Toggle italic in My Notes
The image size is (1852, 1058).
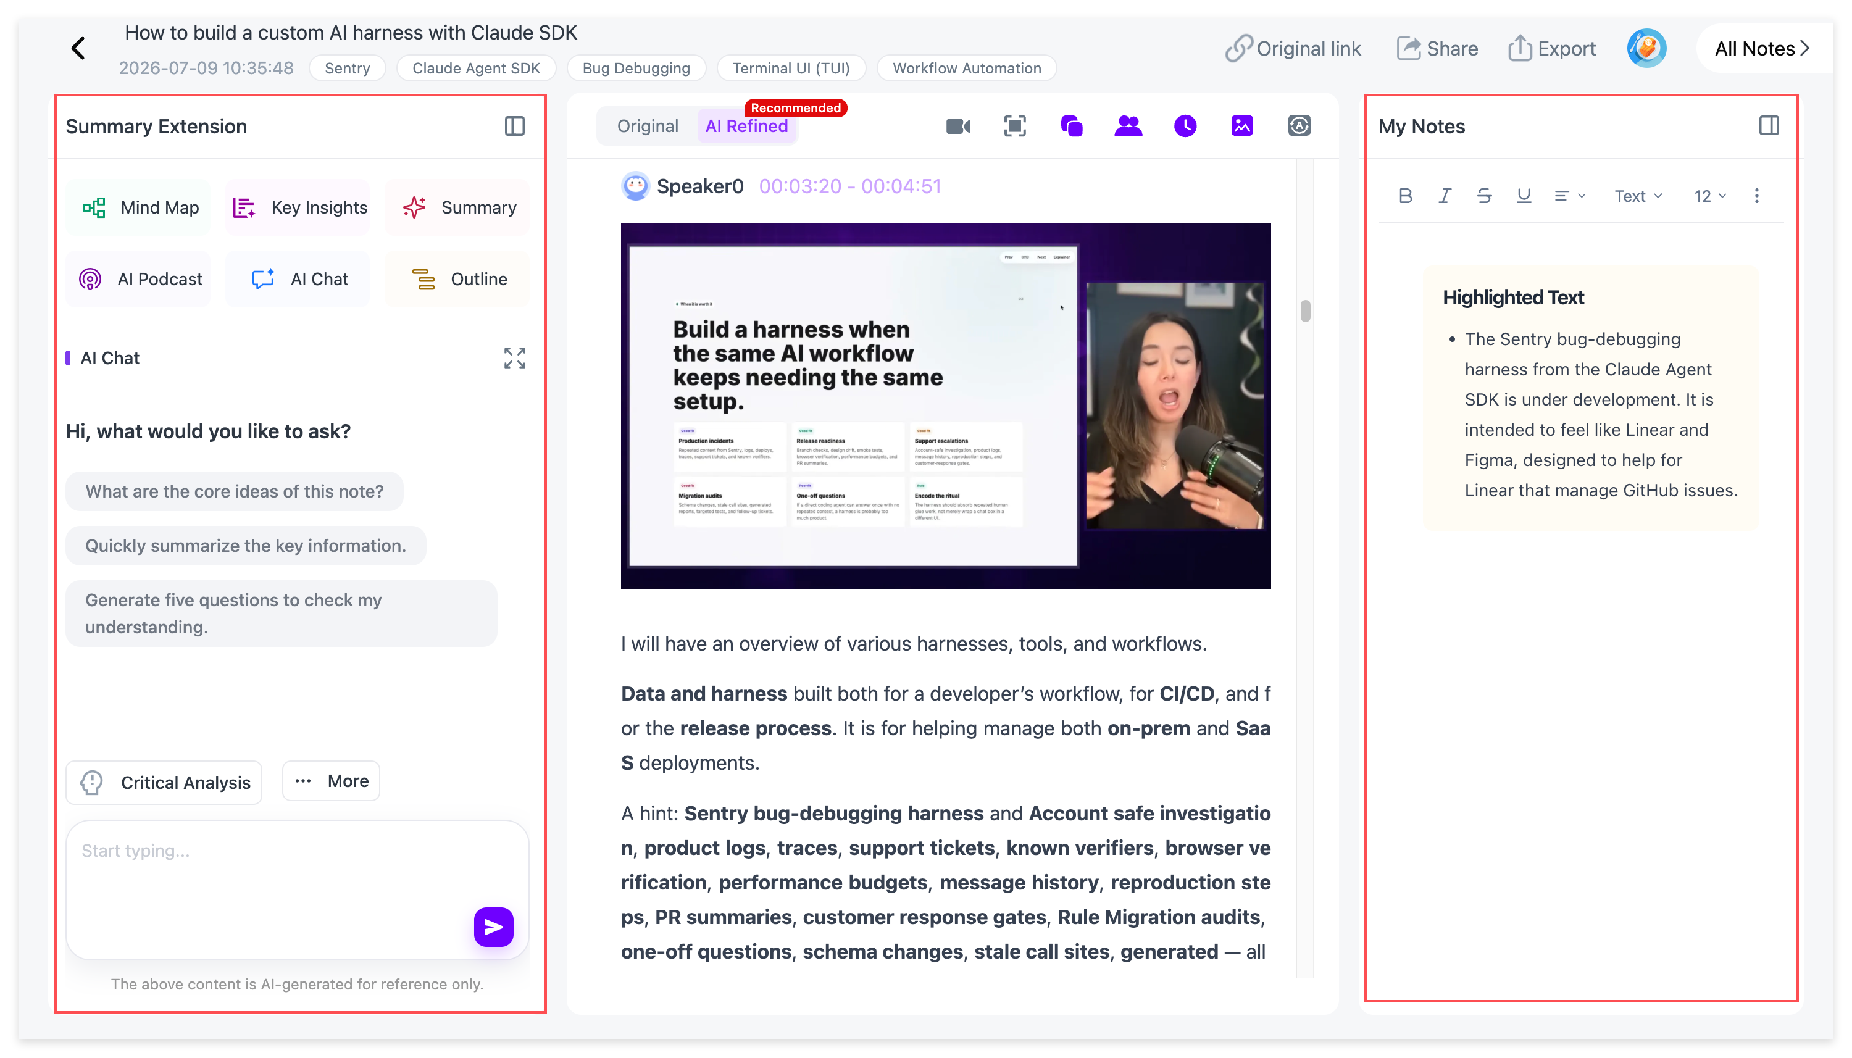pyautogui.click(x=1445, y=196)
